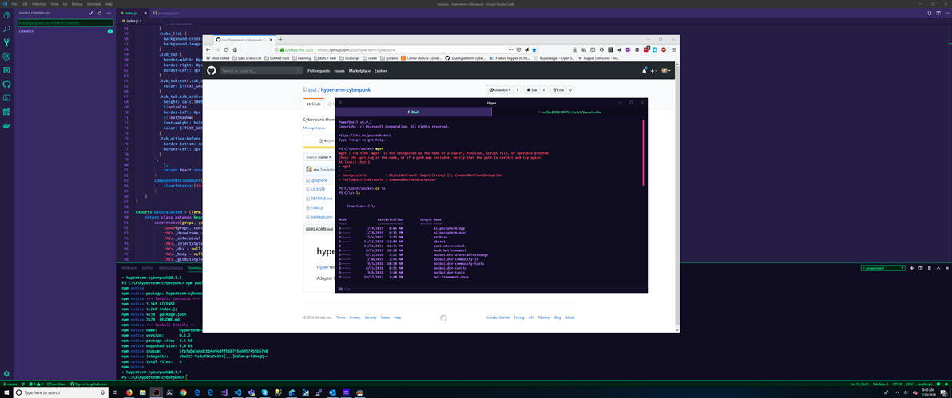This screenshot has width=952, height=398.
Task: Open the .gitignore file on GitHub
Action: [x=318, y=180]
